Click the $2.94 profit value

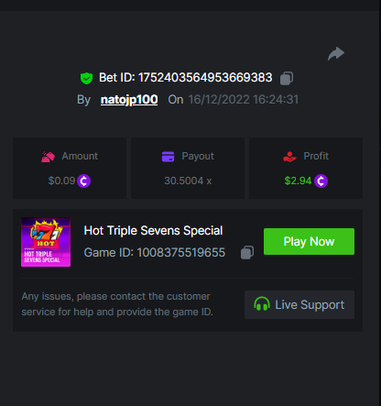pos(298,181)
